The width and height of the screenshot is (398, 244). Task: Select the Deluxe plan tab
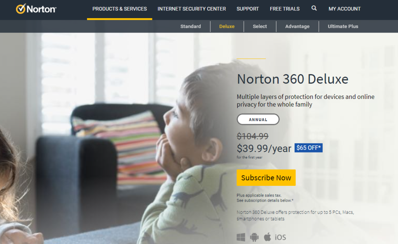coord(227,26)
